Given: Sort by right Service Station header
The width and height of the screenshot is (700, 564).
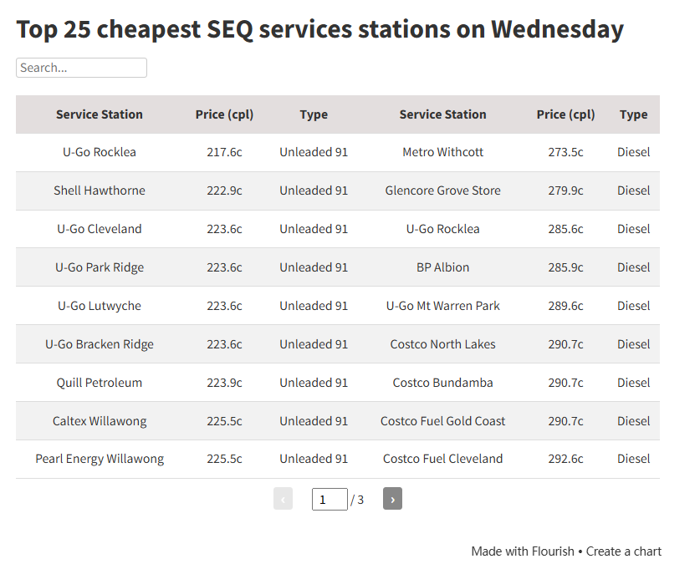Looking at the screenshot, I should point(442,114).
